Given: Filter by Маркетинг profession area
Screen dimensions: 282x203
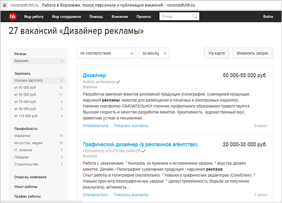Looking at the screenshot, I should (23, 136).
